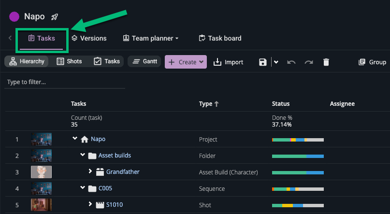The image size is (390, 214).
Task: Expand the S1010 shot row
Action: pos(90,204)
